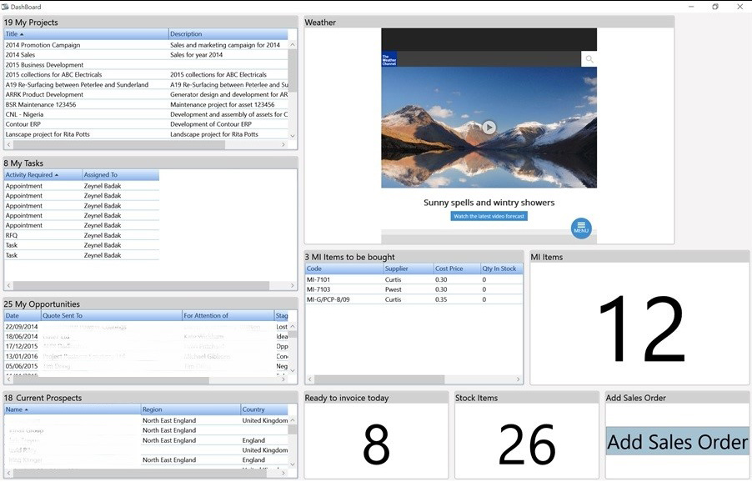Image resolution: width=752 pixels, height=482 pixels.
Task: Click the horizontal scrollbar under Current Prospects
Action: coord(142,473)
